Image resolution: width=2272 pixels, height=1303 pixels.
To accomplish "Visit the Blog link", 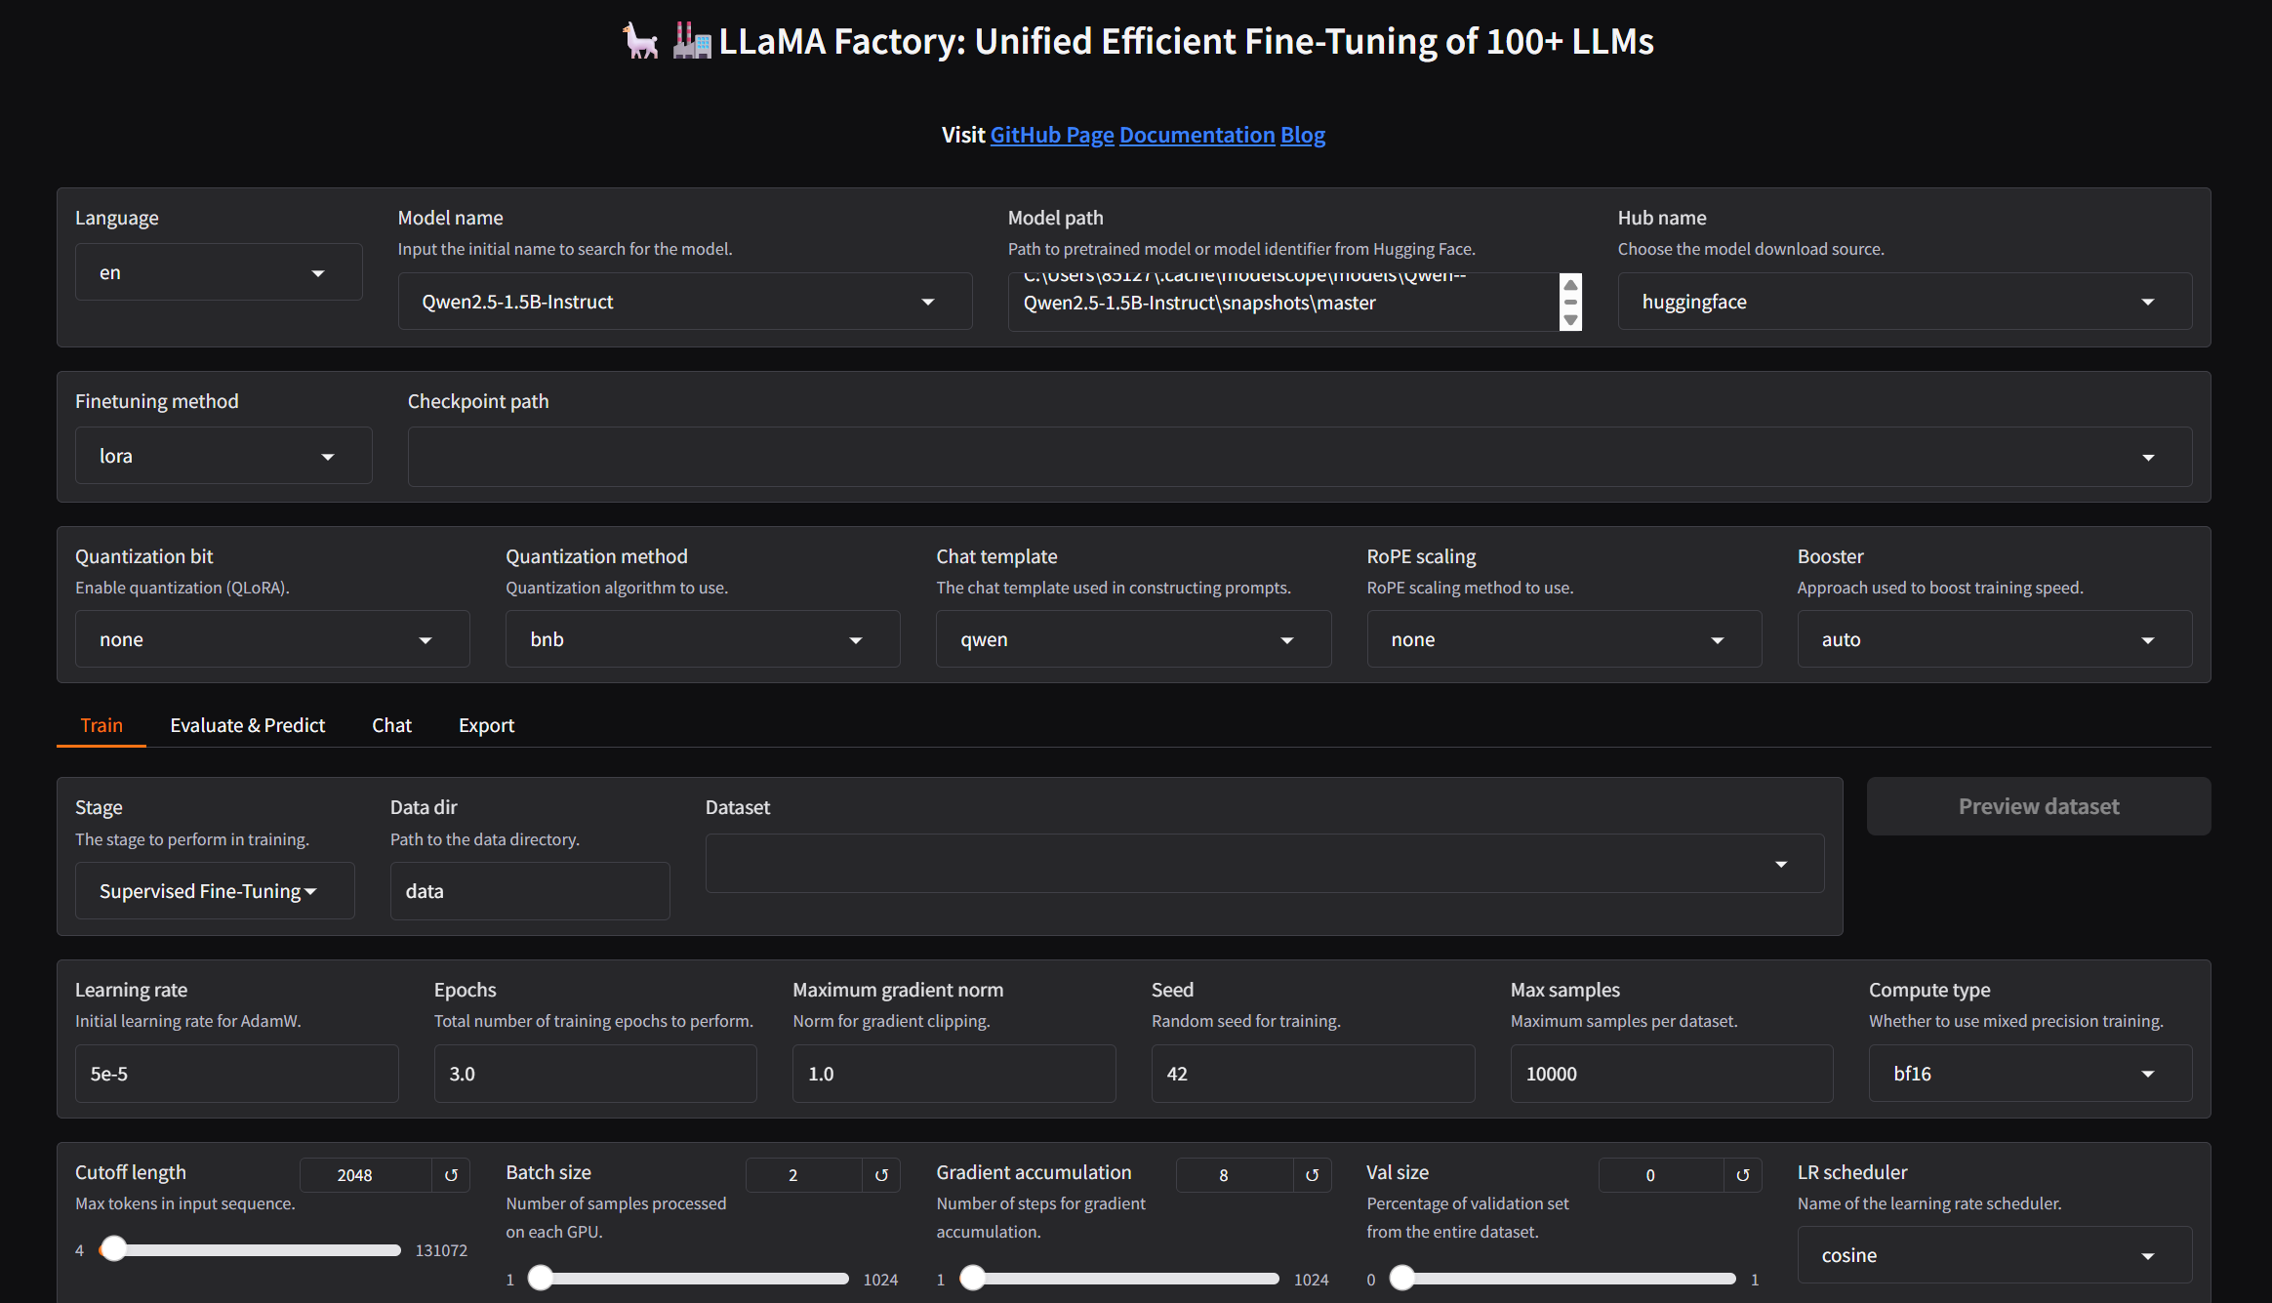I will 1303,135.
